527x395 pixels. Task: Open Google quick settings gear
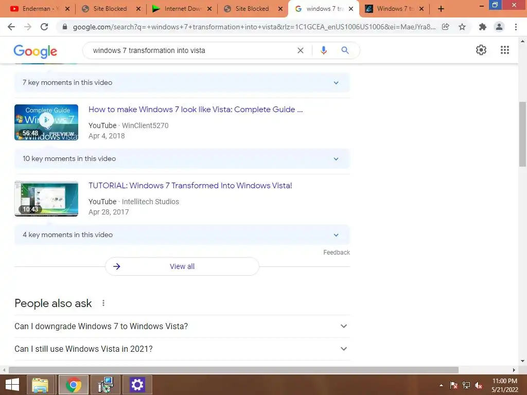pyautogui.click(x=481, y=50)
